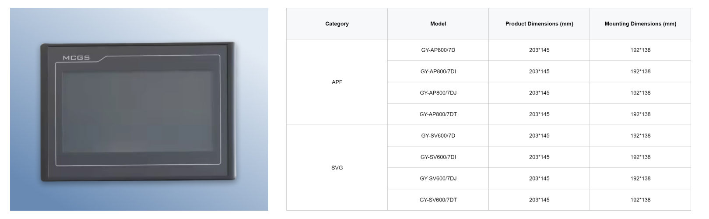The height and width of the screenshot is (219, 709).
Task: Click the GY-AP800/7D model cell
Action: click(438, 50)
